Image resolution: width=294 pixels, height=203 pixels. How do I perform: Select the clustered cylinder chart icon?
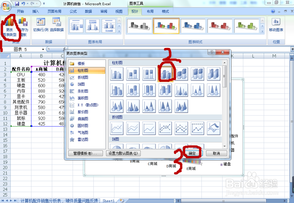(117, 90)
